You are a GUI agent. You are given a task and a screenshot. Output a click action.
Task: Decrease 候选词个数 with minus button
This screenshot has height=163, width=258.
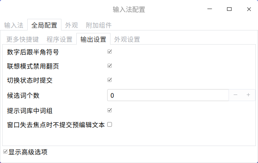(235, 95)
